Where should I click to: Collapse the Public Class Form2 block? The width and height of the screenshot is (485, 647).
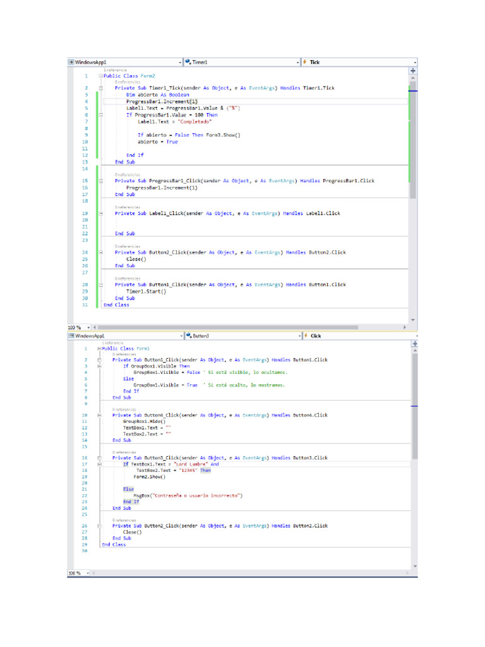tap(100, 76)
